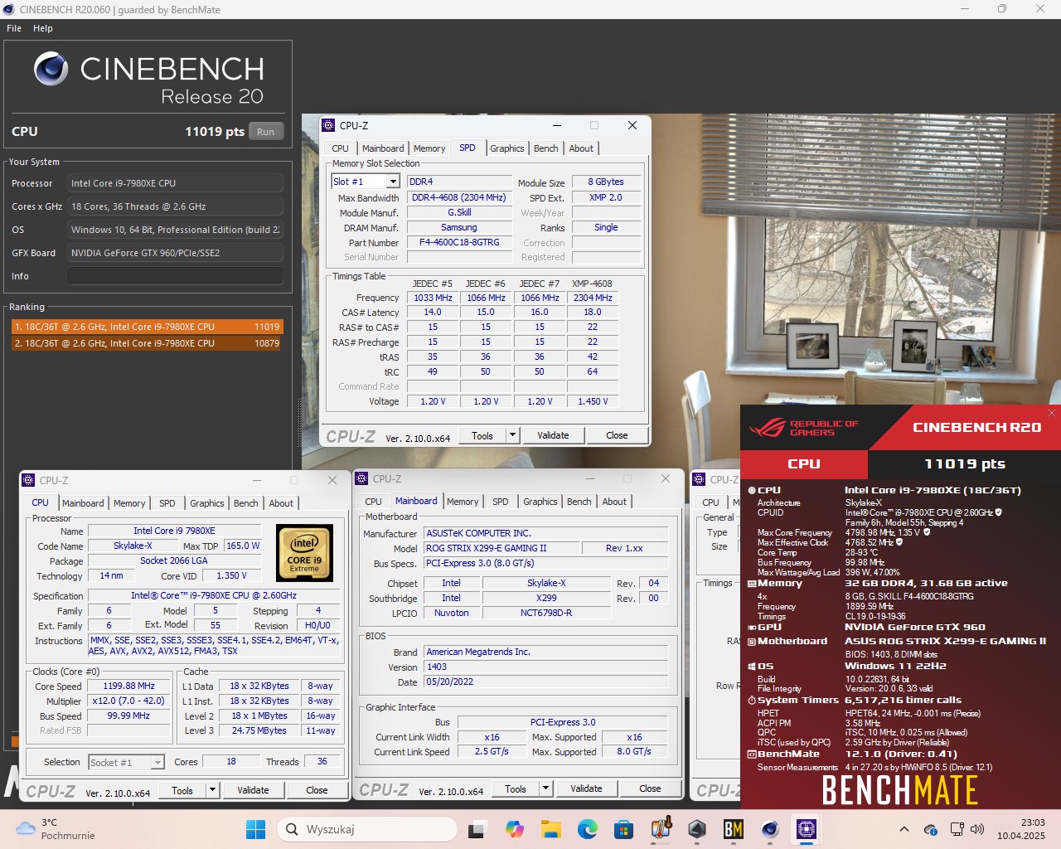This screenshot has width=1061, height=849.
Task: Click Close in the CPU window
Action: click(x=317, y=790)
